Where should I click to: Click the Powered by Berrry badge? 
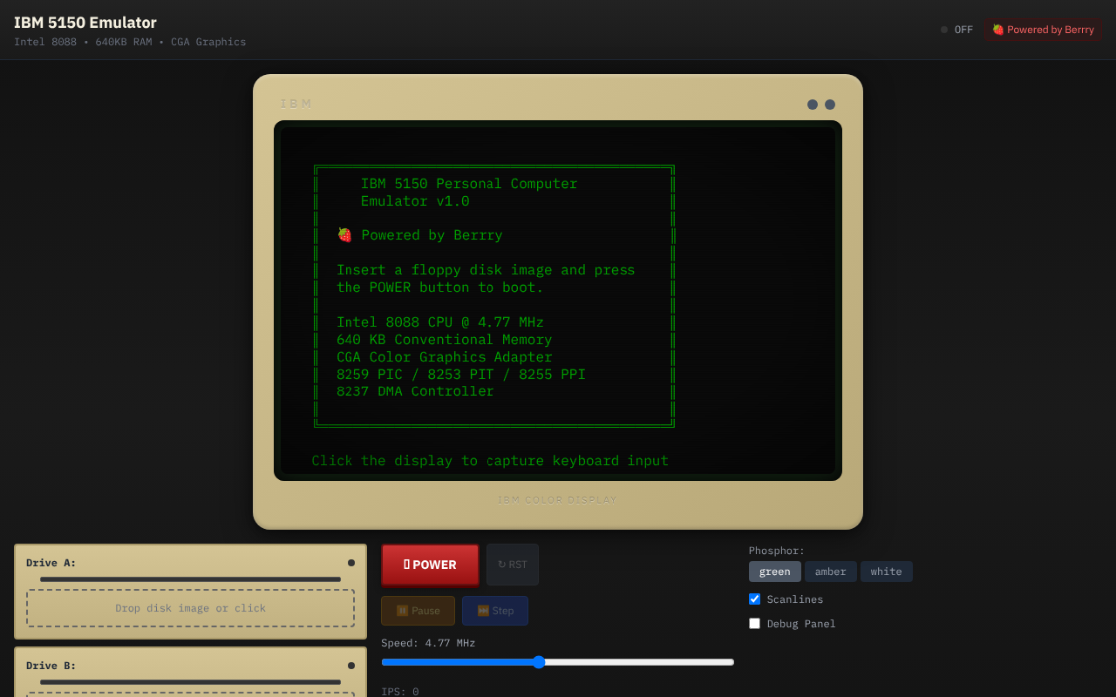pos(1043,30)
